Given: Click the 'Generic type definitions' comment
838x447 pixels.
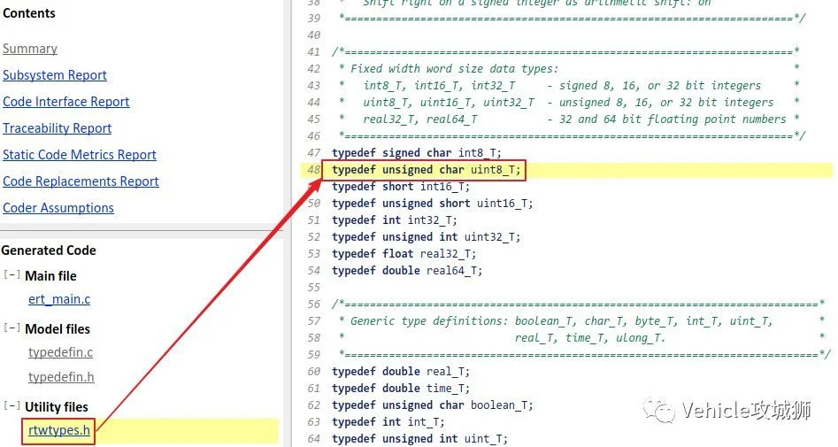Looking at the screenshot, I should 561,321.
